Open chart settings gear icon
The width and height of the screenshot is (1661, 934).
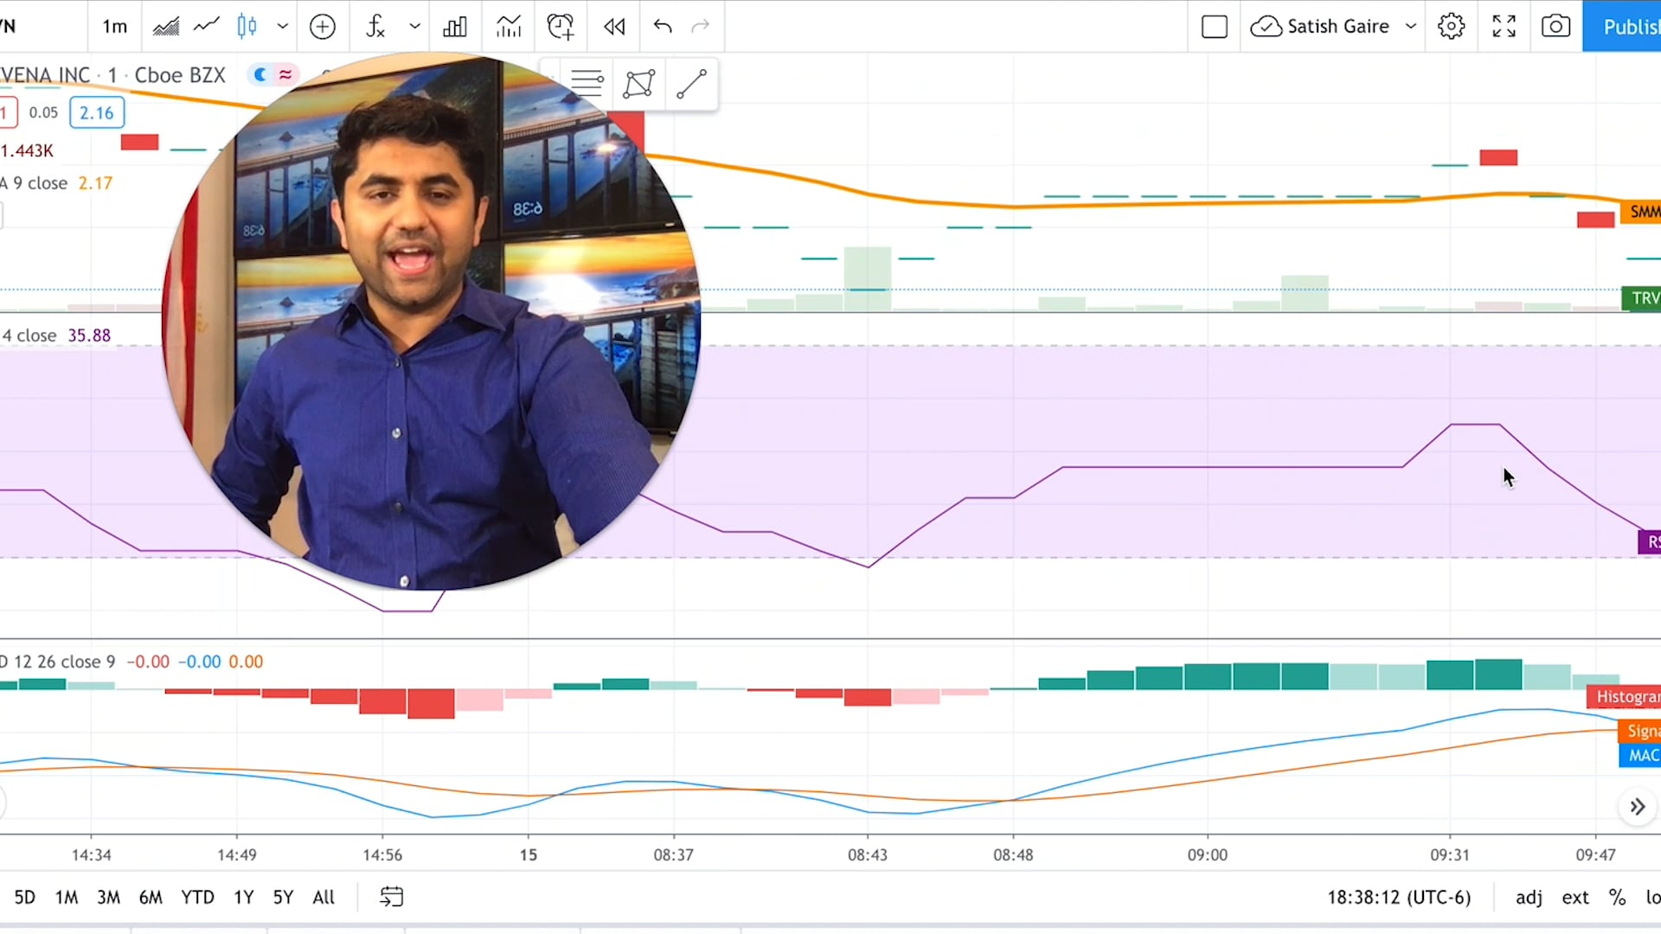point(1451,27)
